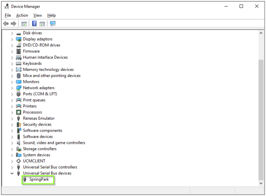Click the Storage controllers icon
Screen dimensions: 266x196
click(19, 149)
